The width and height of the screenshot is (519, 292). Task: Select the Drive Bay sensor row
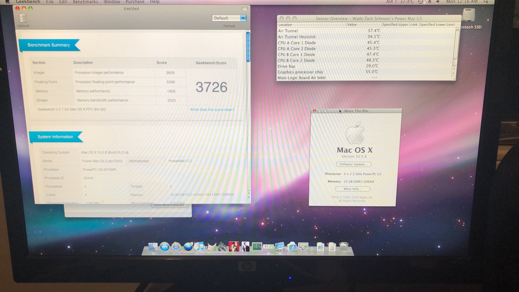click(x=365, y=66)
